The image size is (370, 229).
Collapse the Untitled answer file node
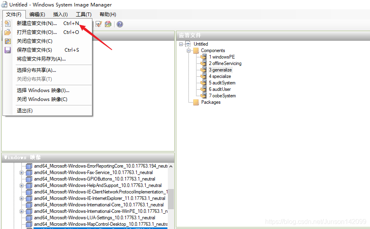coord(181,44)
